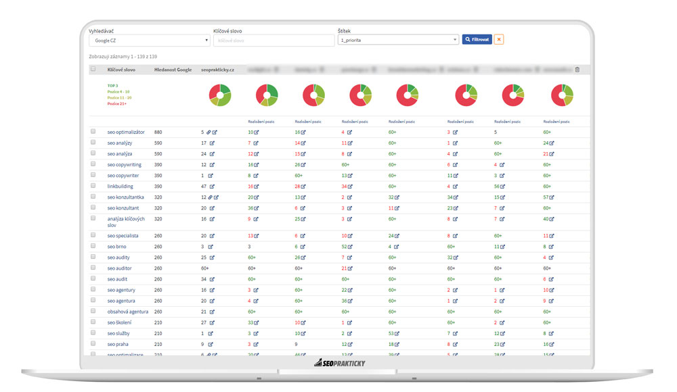Sort by Klíčové slovo column header
This screenshot has width=677, height=392.
121,70
